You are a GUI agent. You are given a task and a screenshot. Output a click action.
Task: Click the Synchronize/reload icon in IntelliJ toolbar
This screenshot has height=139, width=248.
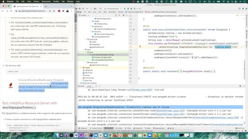pos(83,8)
